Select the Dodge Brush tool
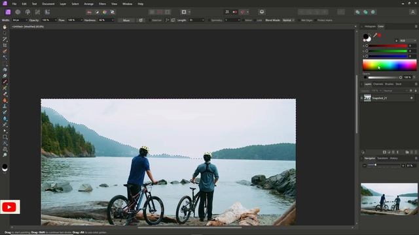The image size is (419, 235). pyautogui.click(x=5, y=100)
